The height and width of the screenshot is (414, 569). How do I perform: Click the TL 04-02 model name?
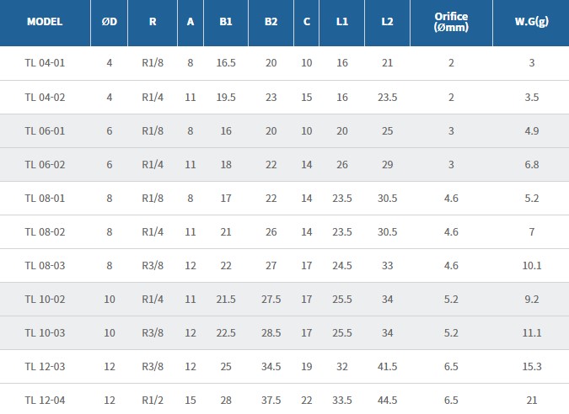tap(45, 97)
